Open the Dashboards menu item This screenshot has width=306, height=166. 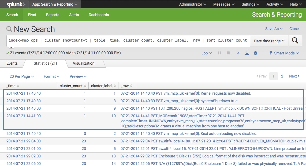[99, 15]
